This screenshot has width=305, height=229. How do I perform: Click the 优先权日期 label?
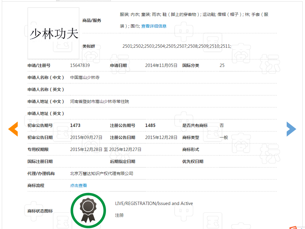click(x=193, y=161)
